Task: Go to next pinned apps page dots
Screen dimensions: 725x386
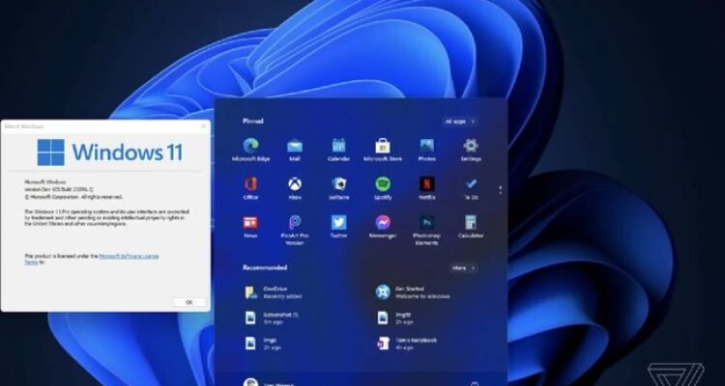Action: pyautogui.click(x=501, y=190)
